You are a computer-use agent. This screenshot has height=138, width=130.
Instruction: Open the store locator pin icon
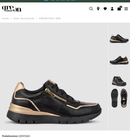click(98, 9)
